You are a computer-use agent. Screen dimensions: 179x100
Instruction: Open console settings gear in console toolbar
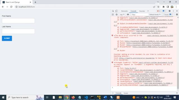tap(177, 14)
